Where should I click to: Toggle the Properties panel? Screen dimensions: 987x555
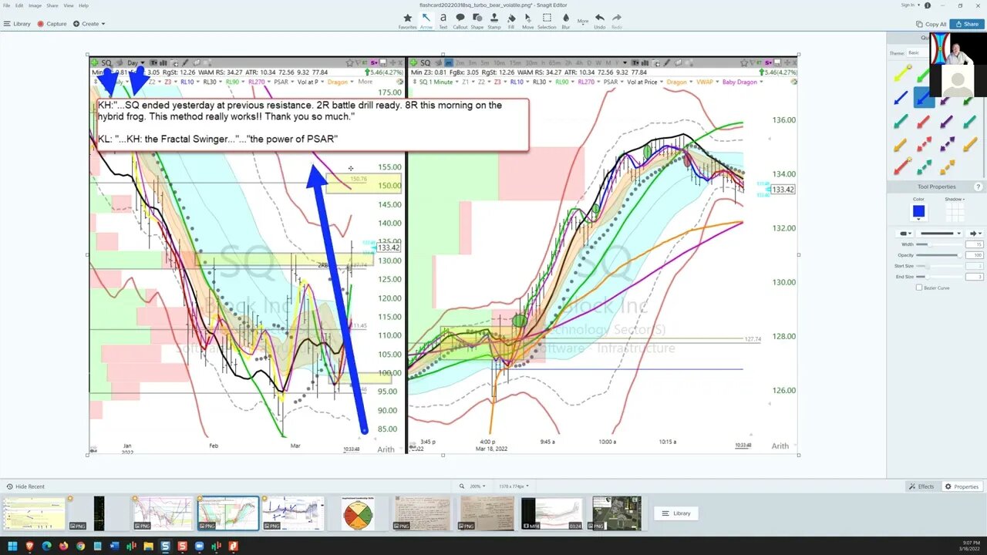962,486
